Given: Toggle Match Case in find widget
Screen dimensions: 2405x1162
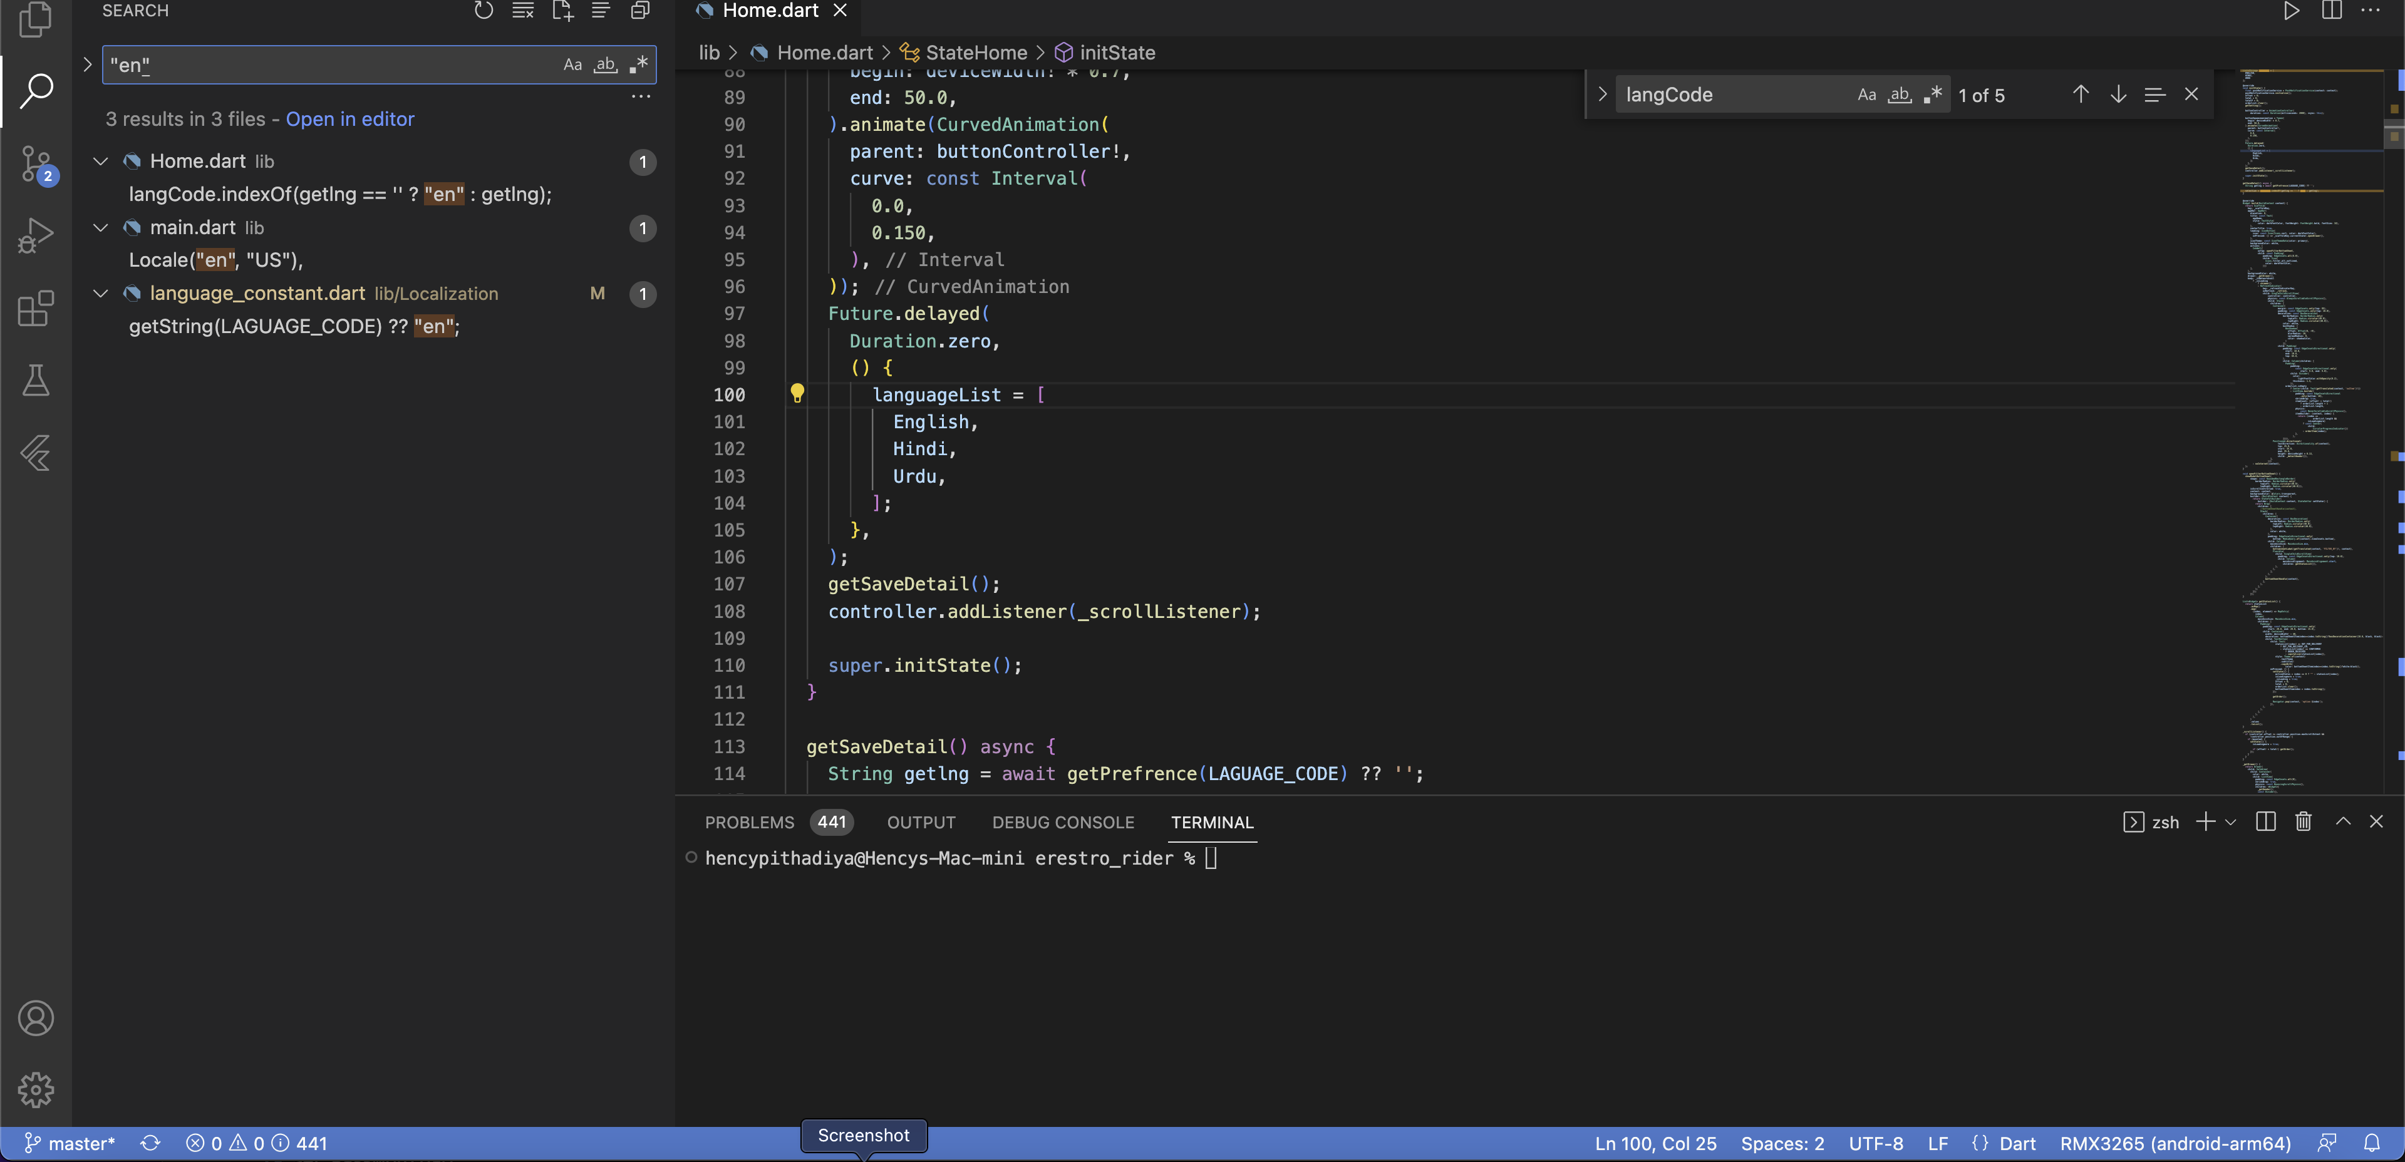Looking at the screenshot, I should (1866, 95).
